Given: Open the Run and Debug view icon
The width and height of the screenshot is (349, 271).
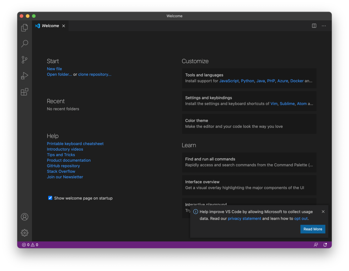Looking at the screenshot, I should (x=24, y=76).
